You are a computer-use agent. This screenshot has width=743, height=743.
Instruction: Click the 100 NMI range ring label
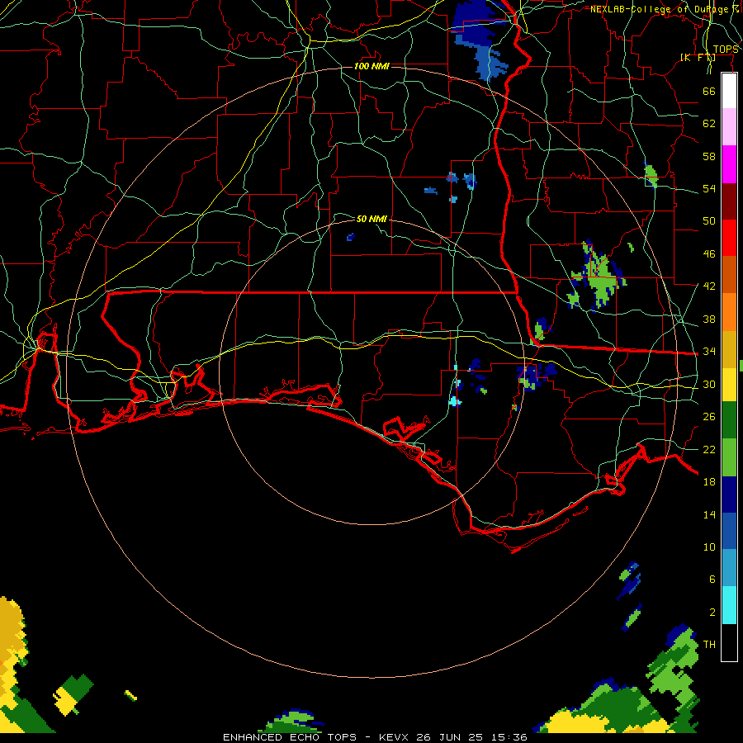click(371, 66)
